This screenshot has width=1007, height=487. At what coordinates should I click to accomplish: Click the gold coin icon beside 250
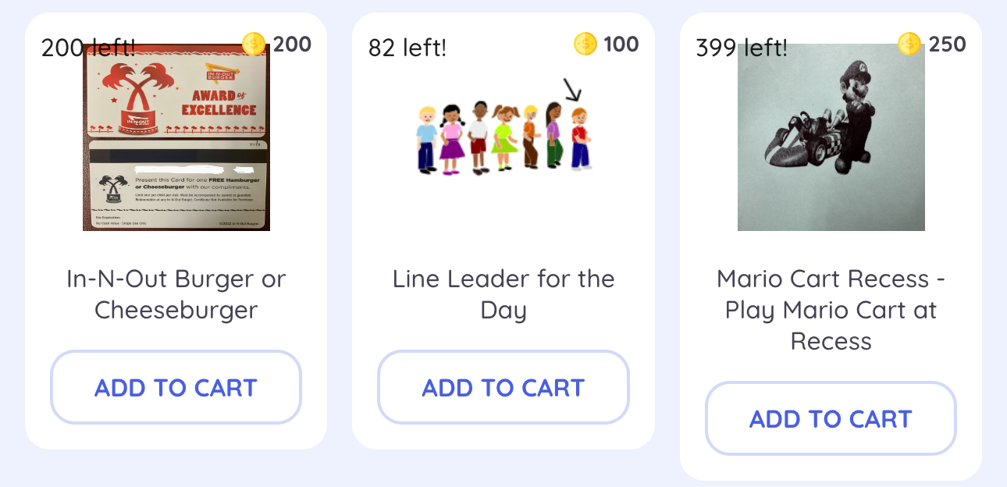[909, 44]
